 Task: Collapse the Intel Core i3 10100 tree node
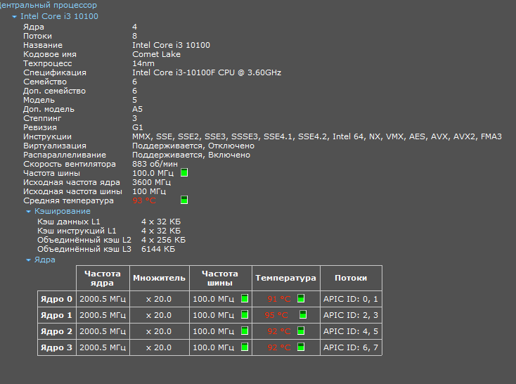point(14,16)
